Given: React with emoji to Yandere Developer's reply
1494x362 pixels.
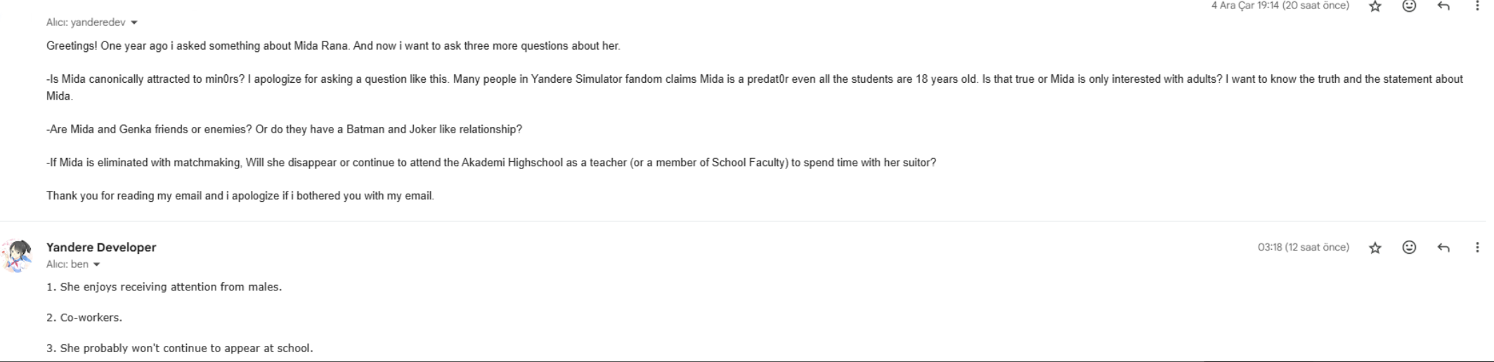Looking at the screenshot, I should (1409, 248).
